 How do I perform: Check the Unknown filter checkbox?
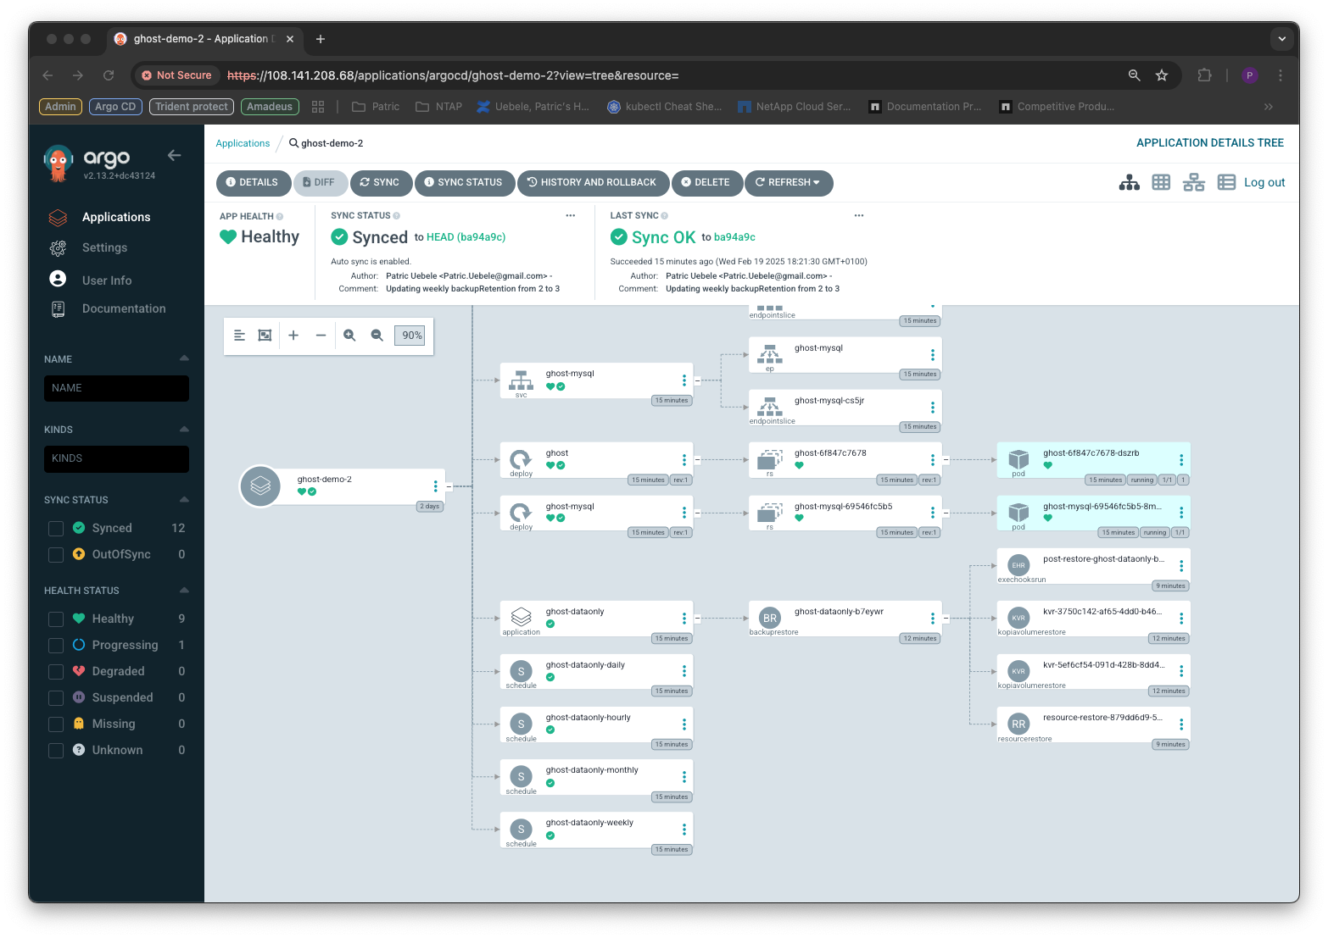56,751
